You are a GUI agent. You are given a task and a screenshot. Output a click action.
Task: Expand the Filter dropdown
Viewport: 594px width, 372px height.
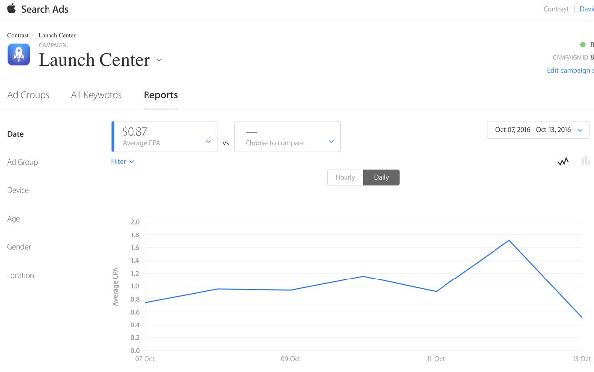pos(123,161)
